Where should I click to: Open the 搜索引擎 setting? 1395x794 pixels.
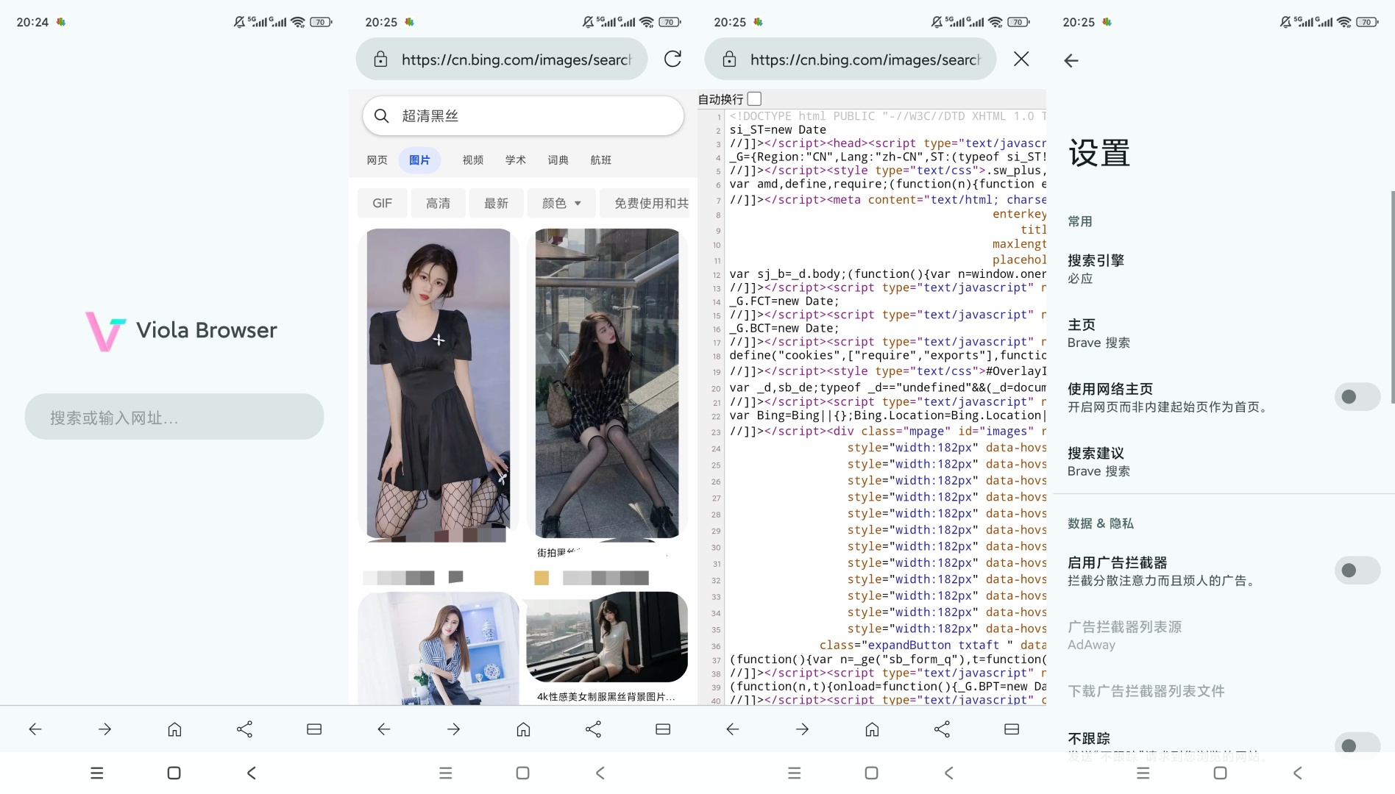click(x=1224, y=269)
